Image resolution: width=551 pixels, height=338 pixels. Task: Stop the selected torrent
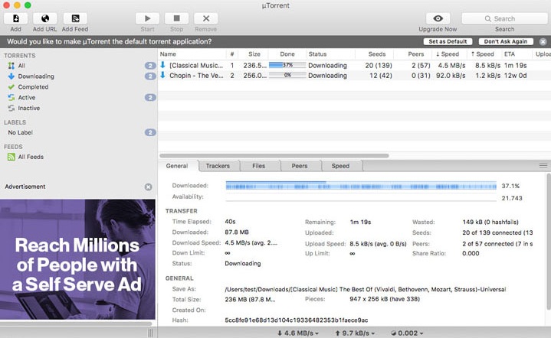[x=177, y=18]
